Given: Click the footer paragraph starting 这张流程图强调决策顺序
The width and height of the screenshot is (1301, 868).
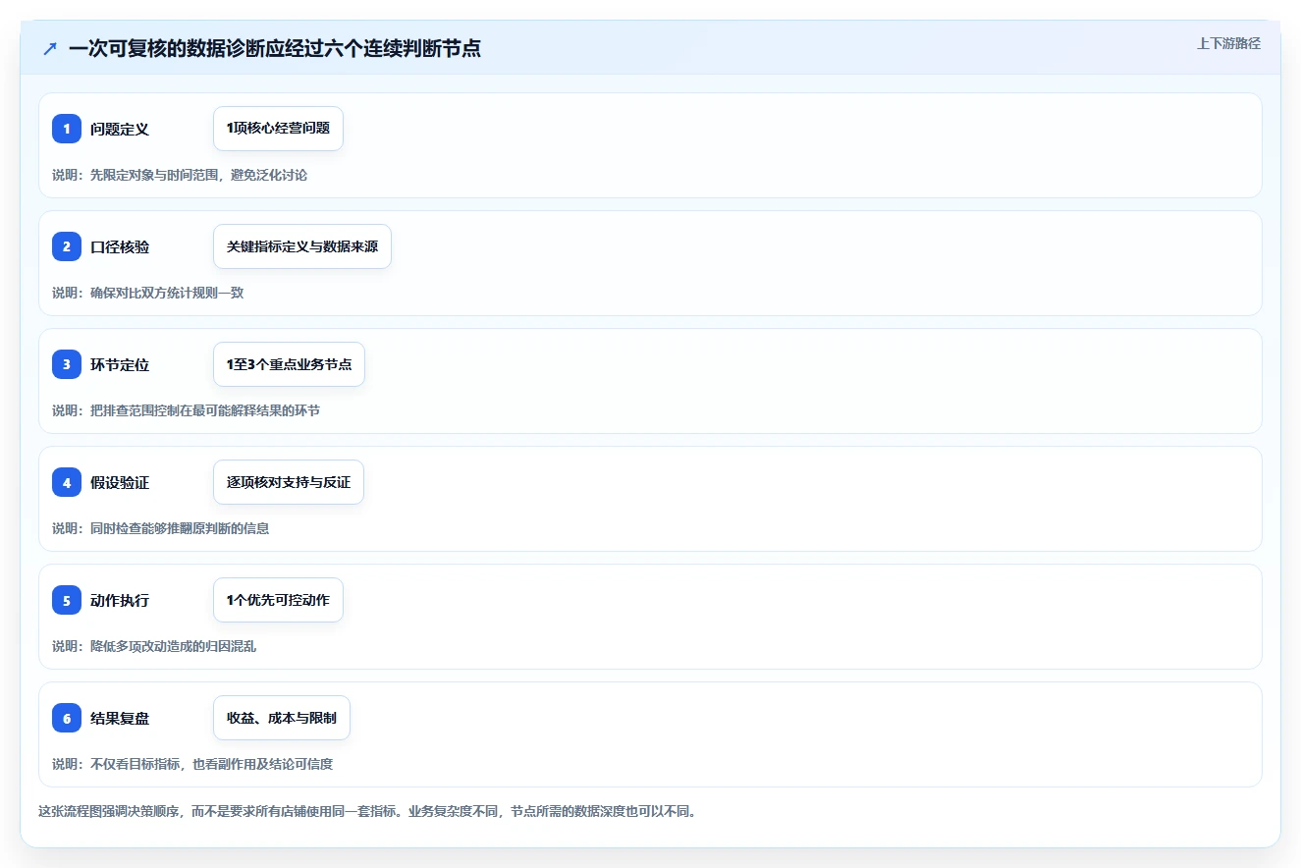Looking at the screenshot, I should (x=367, y=812).
